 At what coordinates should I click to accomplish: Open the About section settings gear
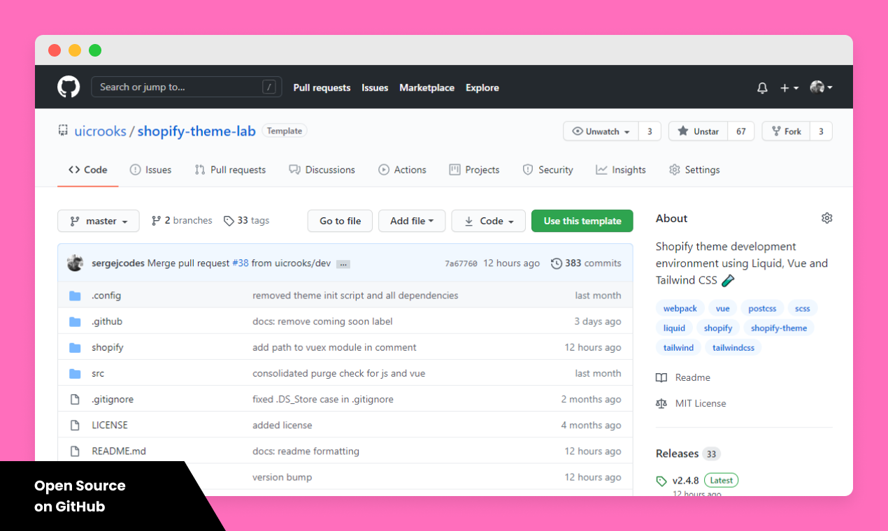pos(827,218)
